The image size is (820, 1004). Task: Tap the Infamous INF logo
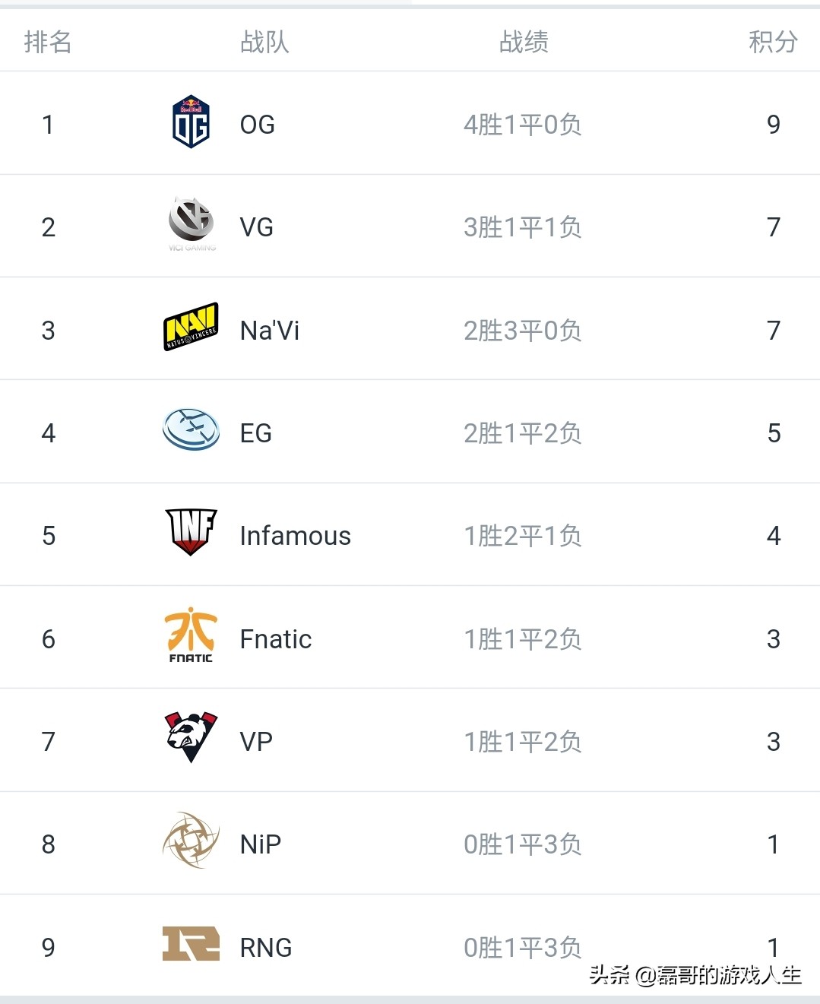(x=192, y=532)
